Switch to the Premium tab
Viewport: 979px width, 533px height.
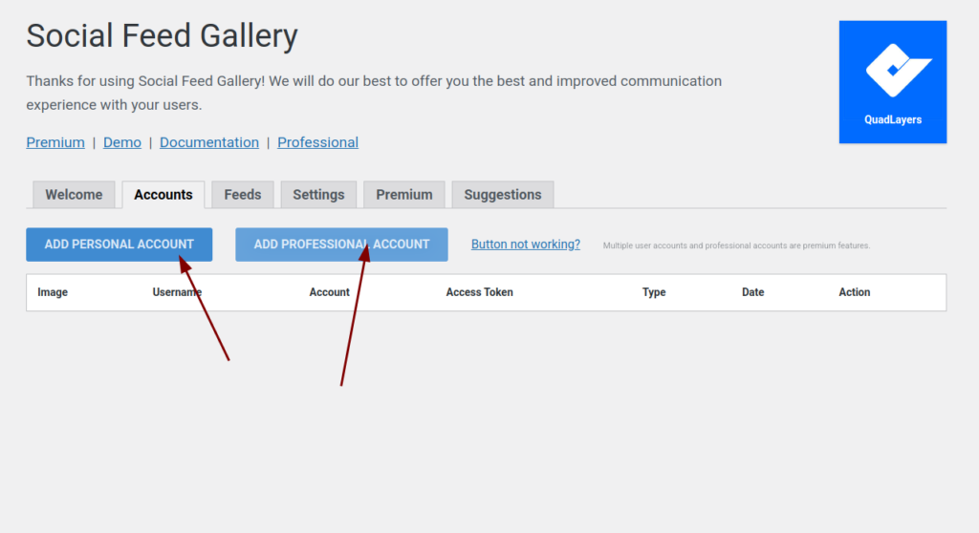404,195
